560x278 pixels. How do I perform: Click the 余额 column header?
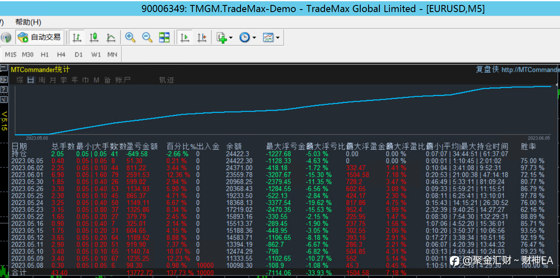pos(235,146)
